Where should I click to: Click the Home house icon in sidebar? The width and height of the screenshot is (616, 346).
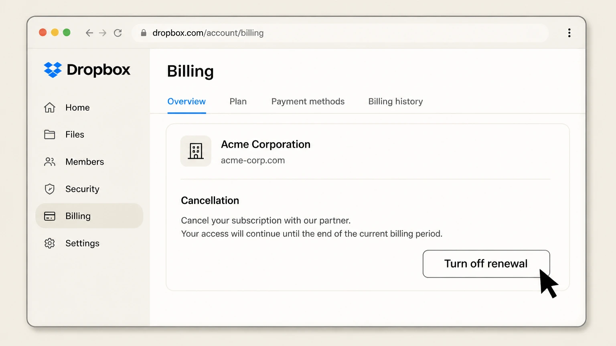[x=50, y=107]
